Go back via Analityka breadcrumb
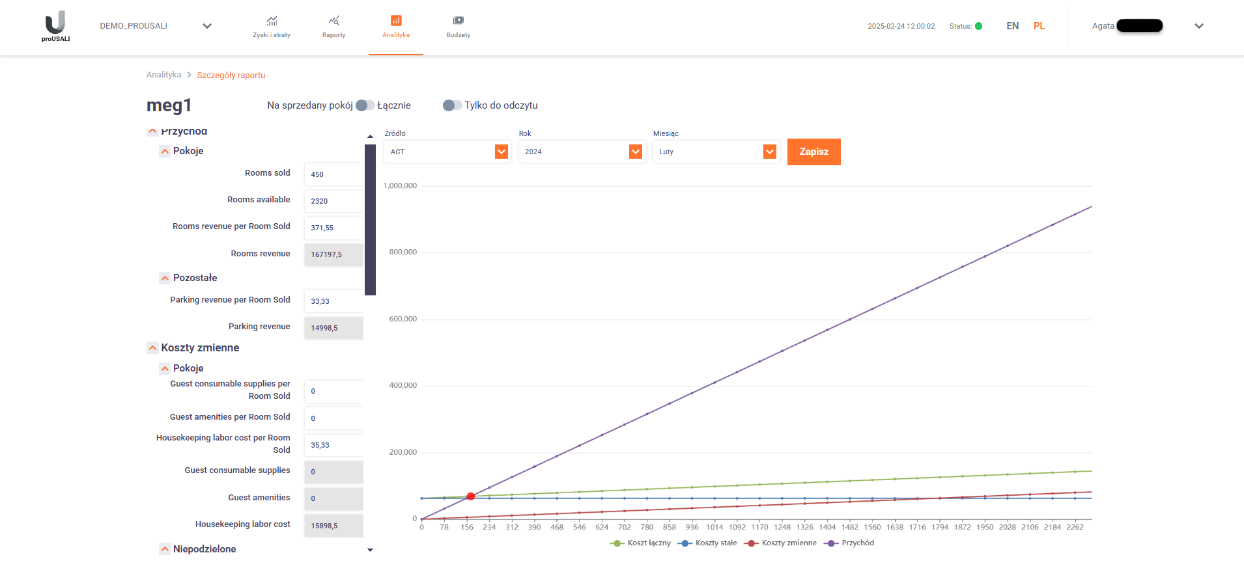The image size is (1244, 568). pos(163,75)
